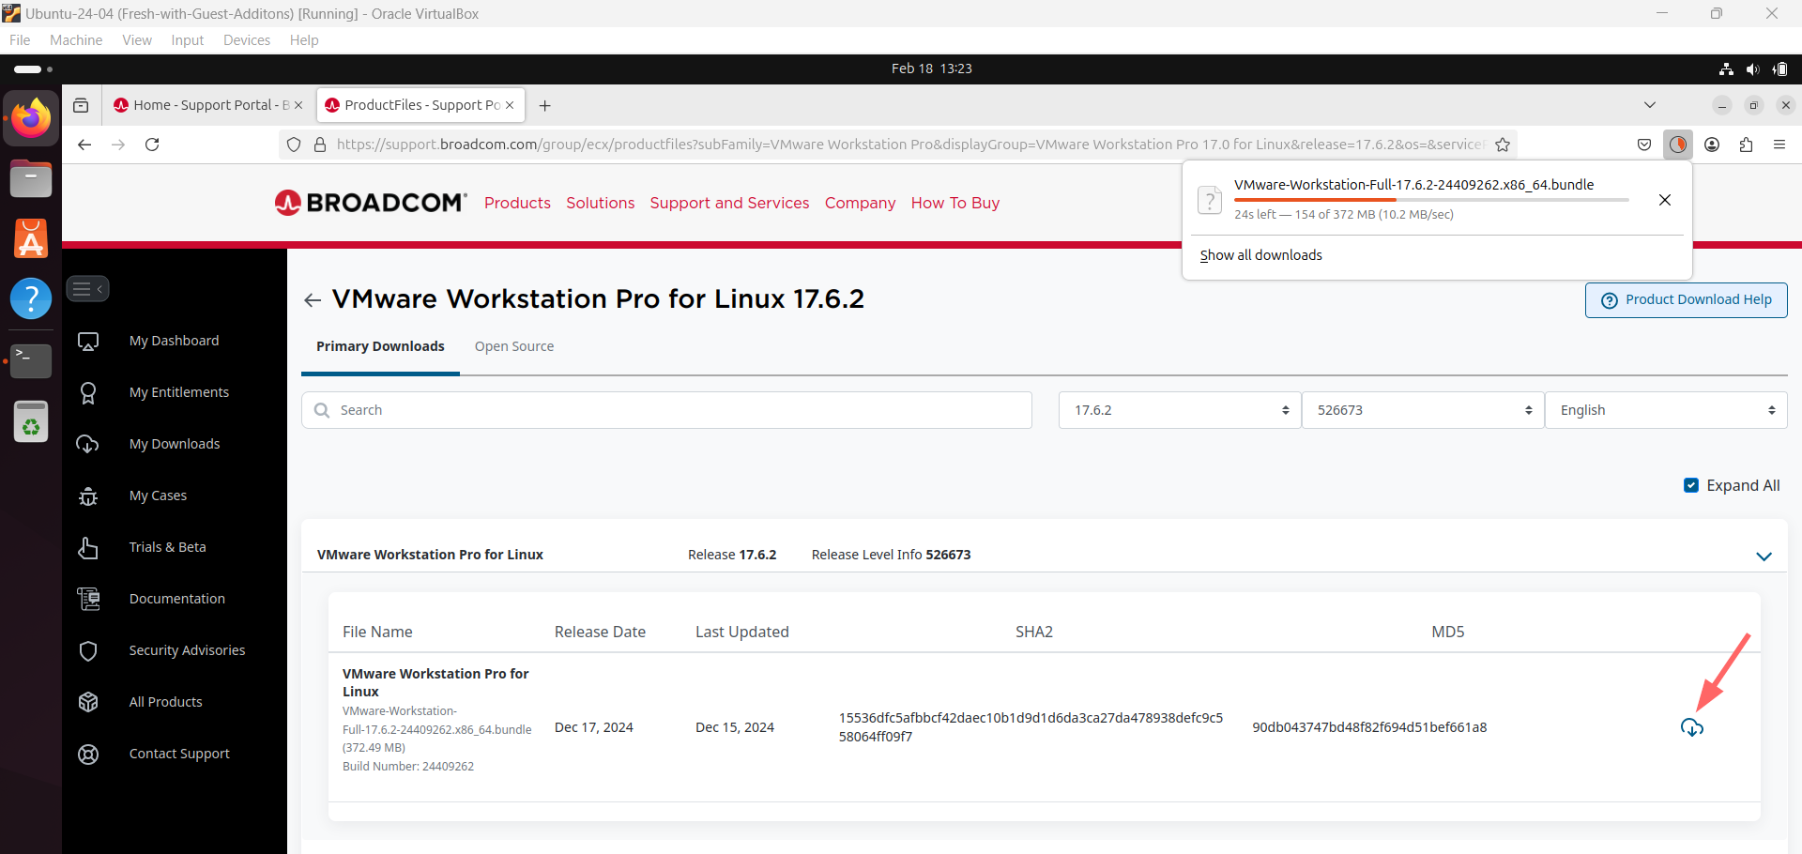Open Security Advisories shield icon
The image size is (1802, 854).
pyautogui.click(x=88, y=650)
